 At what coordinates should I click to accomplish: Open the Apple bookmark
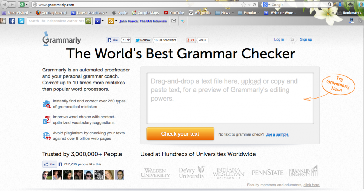[119, 13]
